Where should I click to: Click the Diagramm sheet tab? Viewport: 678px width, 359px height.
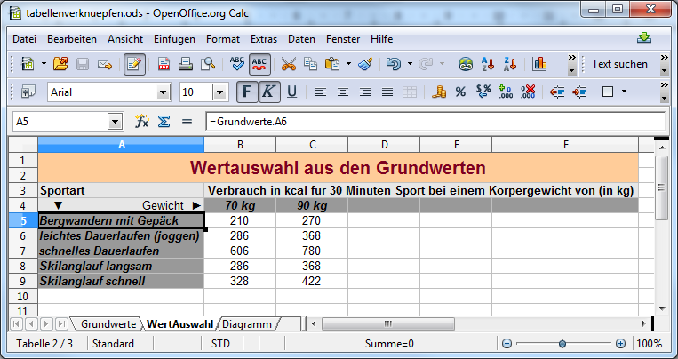click(x=246, y=324)
